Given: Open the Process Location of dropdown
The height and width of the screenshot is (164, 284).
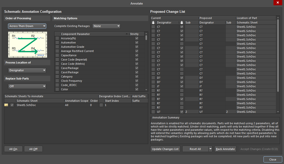Looking at the screenshot, I should point(27,70).
